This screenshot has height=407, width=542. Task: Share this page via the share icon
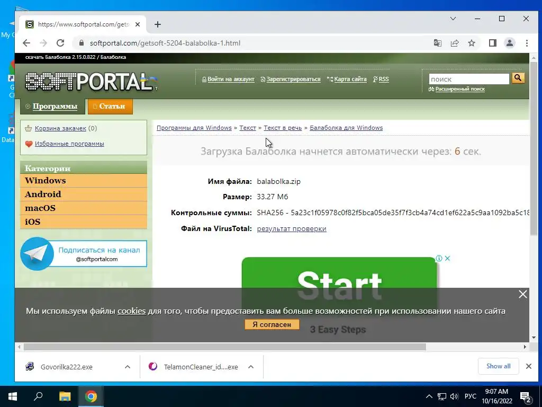click(x=455, y=43)
